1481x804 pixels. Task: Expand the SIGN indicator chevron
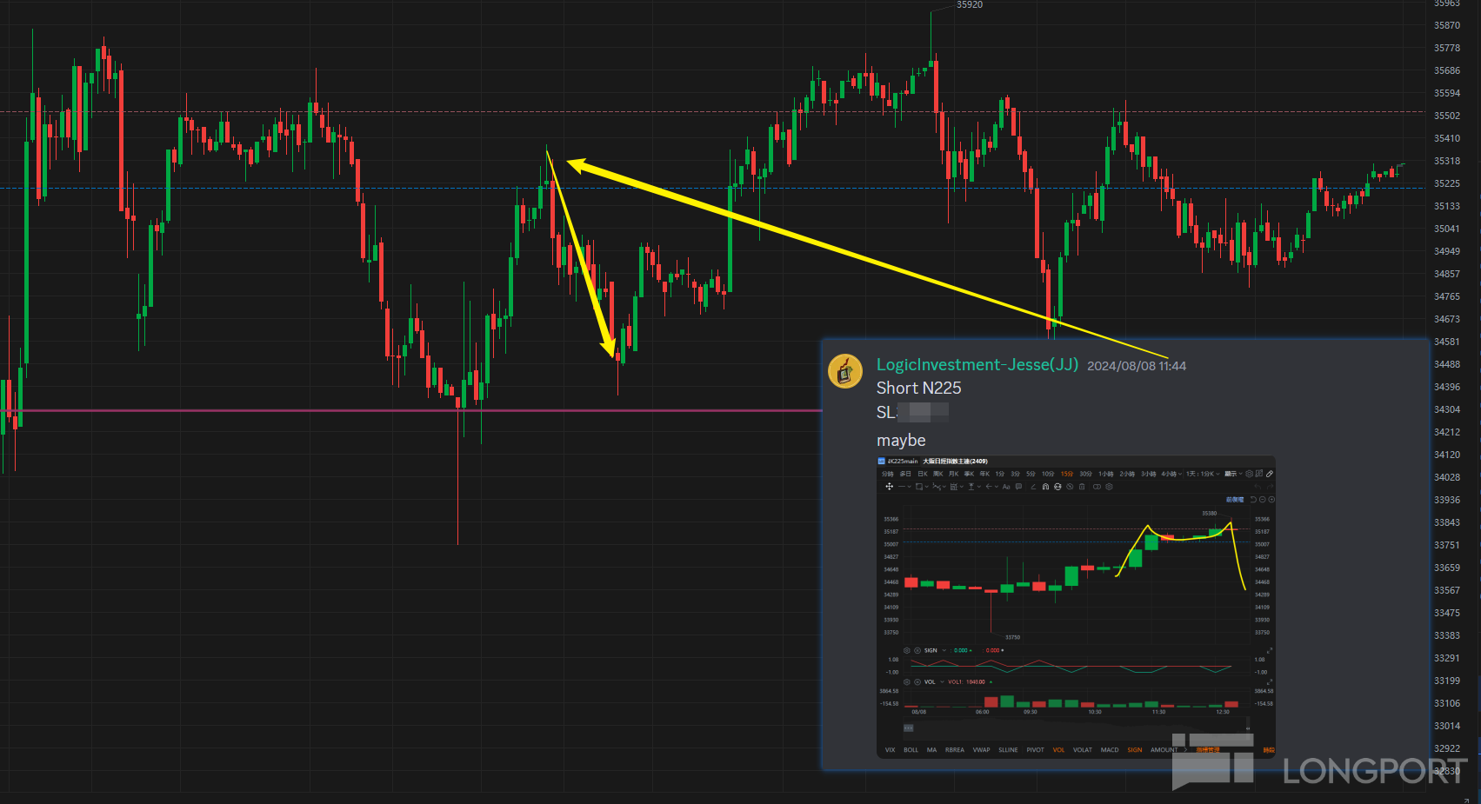[944, 650]
